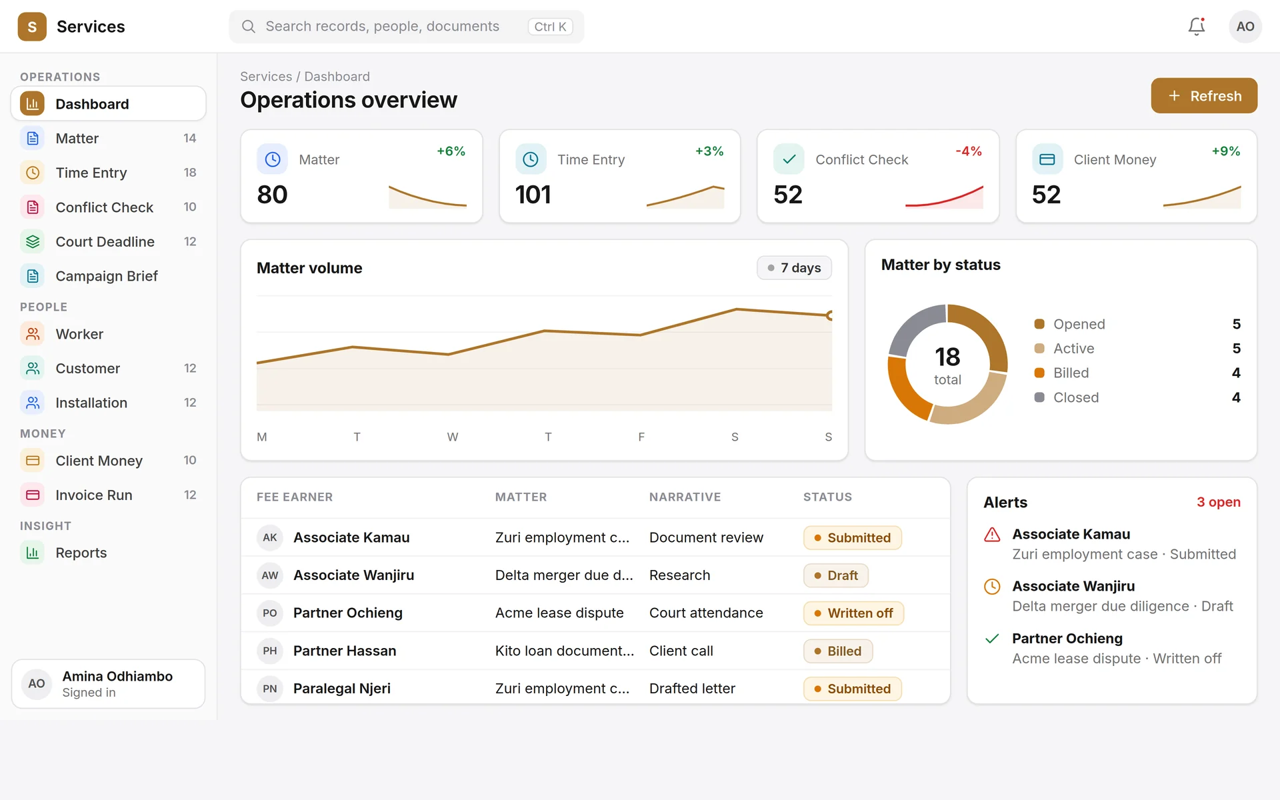The image size is (1280, 800).
Task: Sort by the FEE EARNER column header
Action: [x=295, y=497]
